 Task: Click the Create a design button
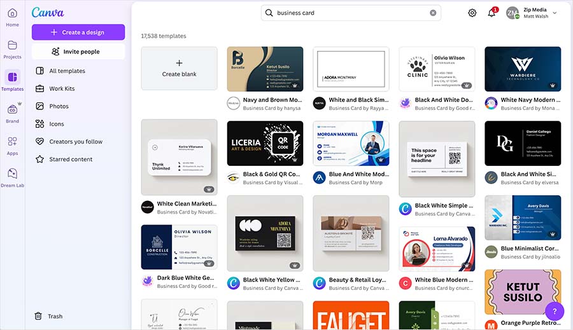coord(78,32)
